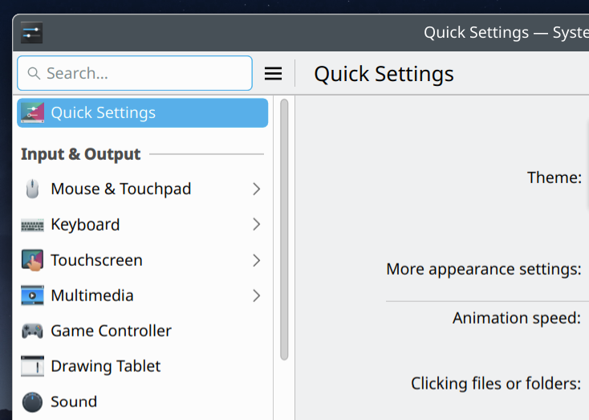Click the Multimedia icon in sidebar
Viewport: 589px width, 420px height.
tap(32, 296)
